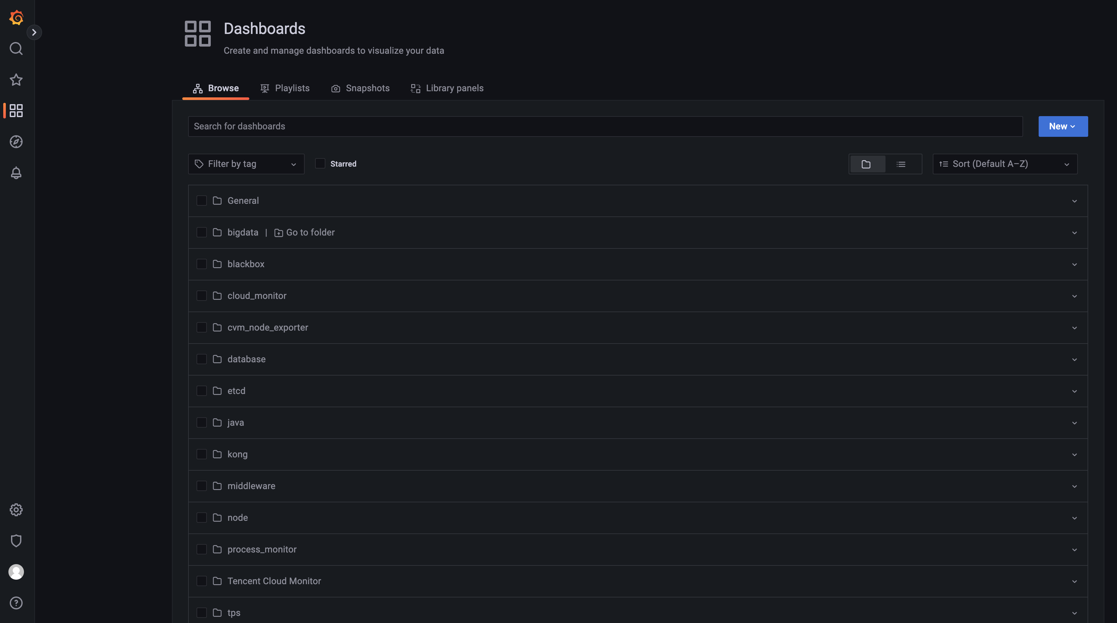
Task: Open the Sort (Default A–Z) dropdown
Action: [x=1004, y=164]
